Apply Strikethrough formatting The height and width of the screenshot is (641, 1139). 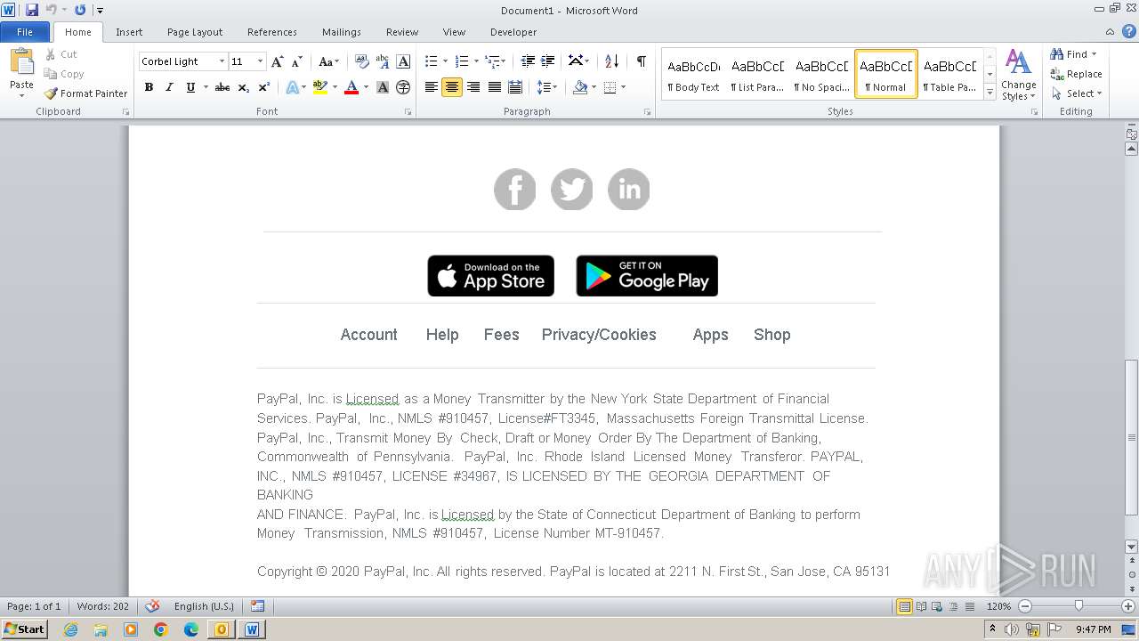(x=222, y=87)
